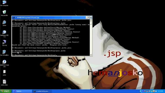Click the 'Could not find the main class' line
165x93 pixels.
pyautogui.click(x=39, y=45)
